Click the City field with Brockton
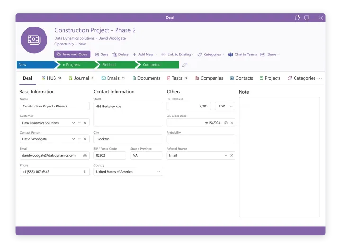The height and width of the screenshot is (250, 341). 128,139
